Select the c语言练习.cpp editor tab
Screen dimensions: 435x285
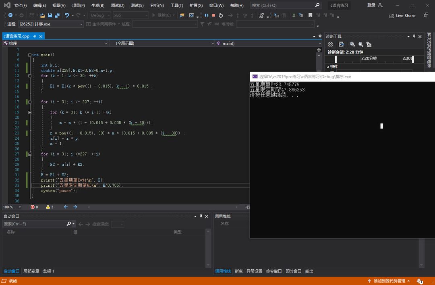coord(17,36)
